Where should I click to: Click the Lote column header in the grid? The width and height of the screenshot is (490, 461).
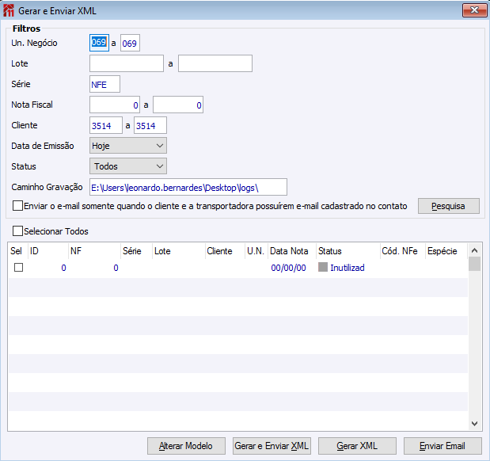(x=178, y=251)
